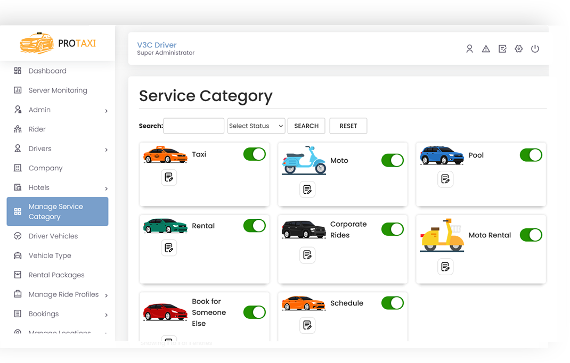Edit the Moto category via edit icon
The height and width of the screenshot is (363, 570).
click(x=307, y=189)
